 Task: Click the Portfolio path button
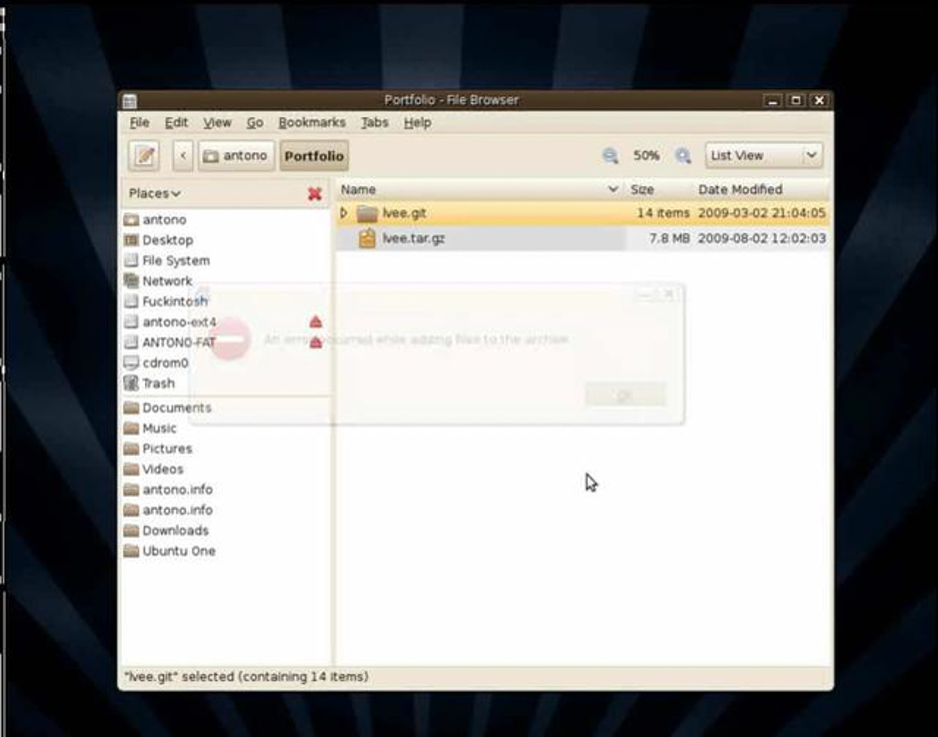point(314,156)
